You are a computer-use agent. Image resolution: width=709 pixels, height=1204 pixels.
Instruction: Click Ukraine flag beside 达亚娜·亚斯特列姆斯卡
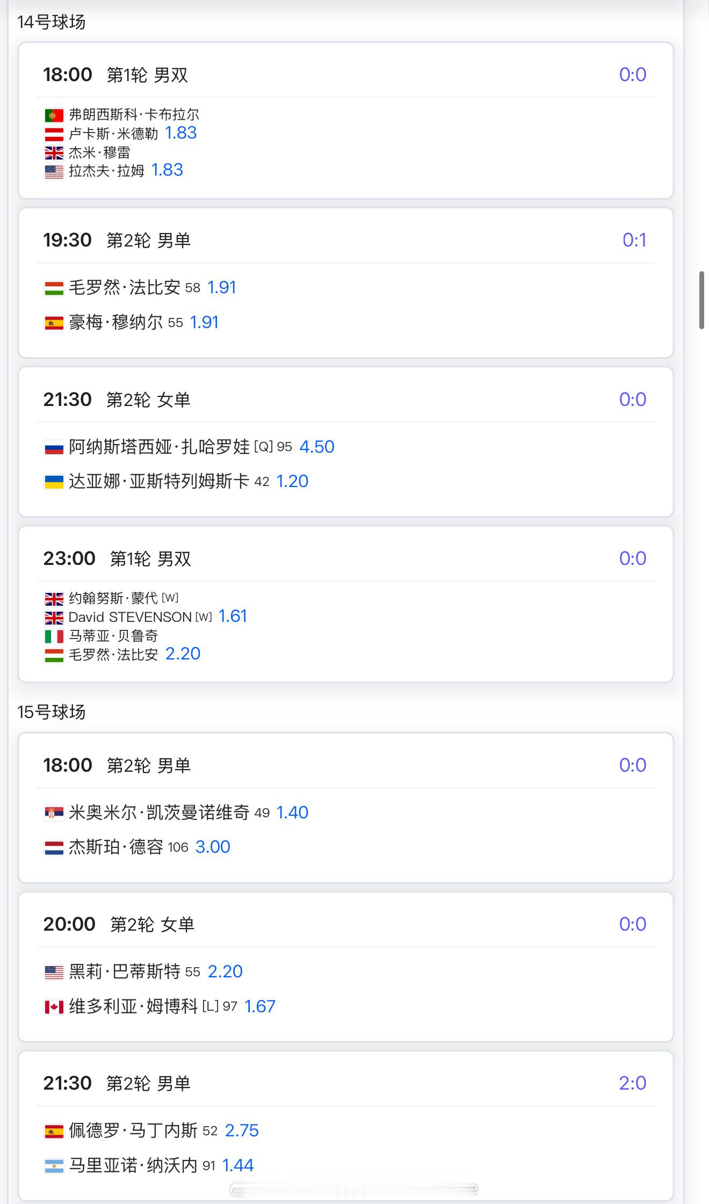point(54,482)
